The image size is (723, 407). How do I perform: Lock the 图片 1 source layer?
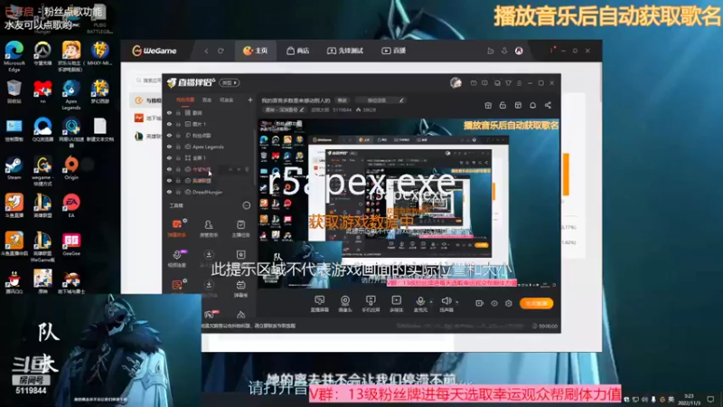point(178,124)
